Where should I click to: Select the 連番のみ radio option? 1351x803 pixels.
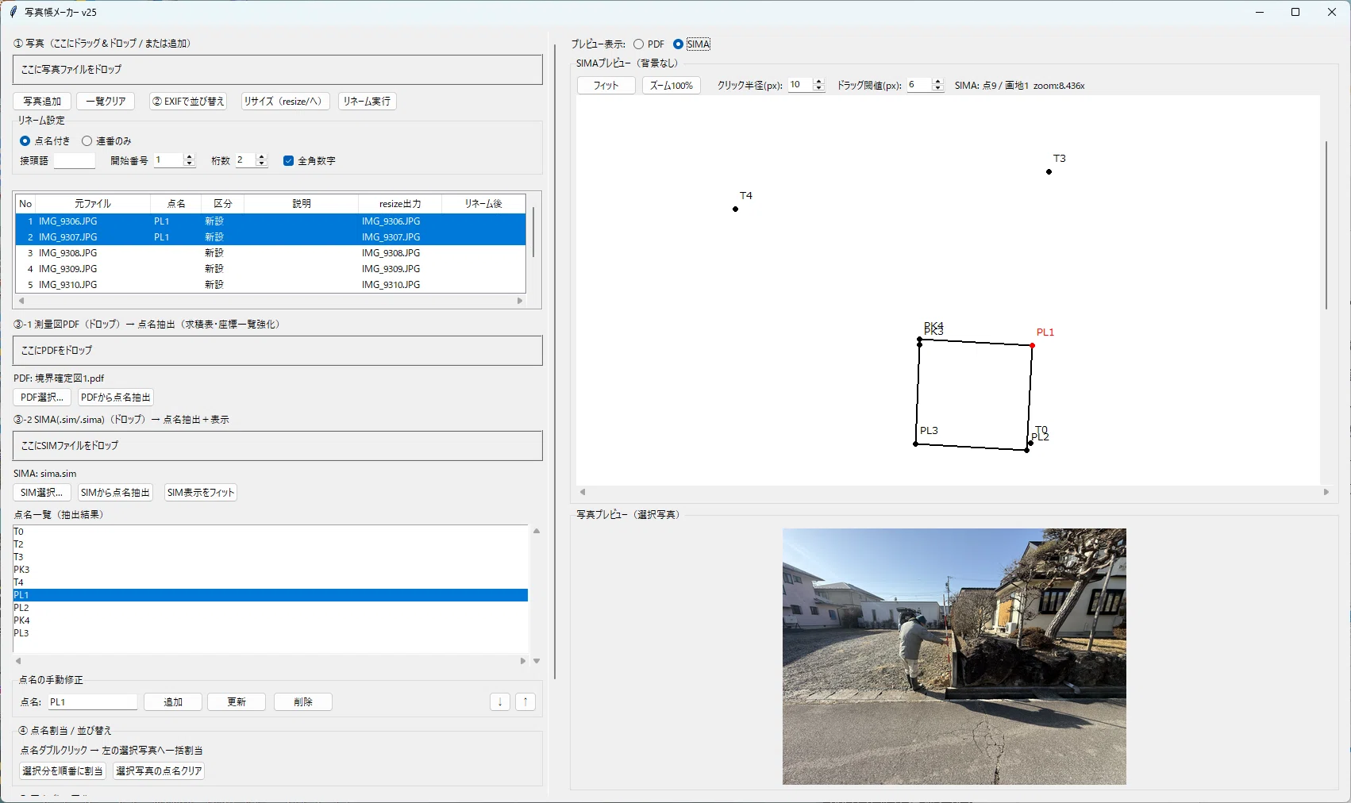(x=87, y=140)
